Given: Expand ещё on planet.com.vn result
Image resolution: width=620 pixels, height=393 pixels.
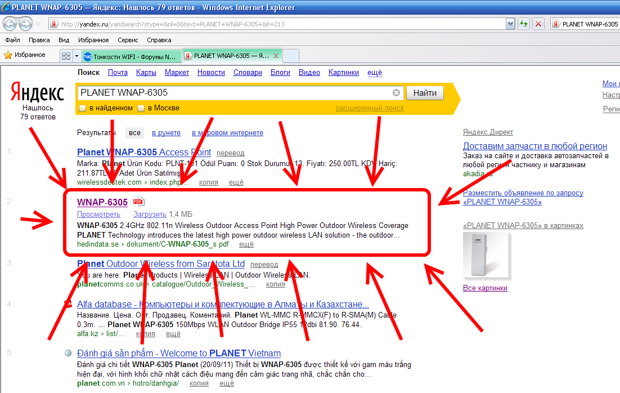Looking at the screenshot, I should click(227, 383).
